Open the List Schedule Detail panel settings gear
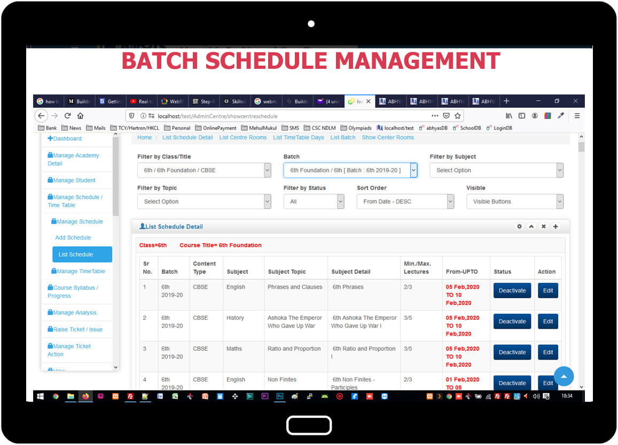 point(519,226)
